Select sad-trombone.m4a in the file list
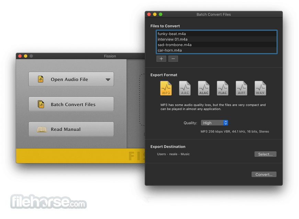This screenshot has width=299, height=219. [217, 45]
